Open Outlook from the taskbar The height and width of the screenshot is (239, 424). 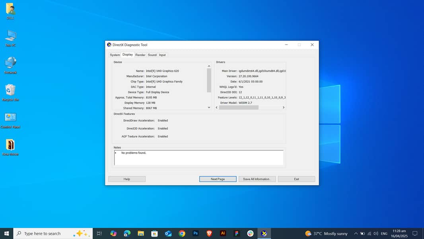pyautogui.click(x=168, y=233)
